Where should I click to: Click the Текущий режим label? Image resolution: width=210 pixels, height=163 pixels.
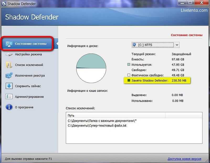pos(144,54)
